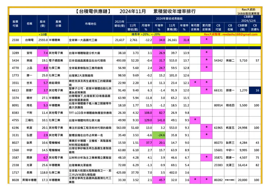The image size is (268, 189).
Task: Click the pink '82.7' yearly growth cell
Action: pyautogui.click(x=159, y=113)
